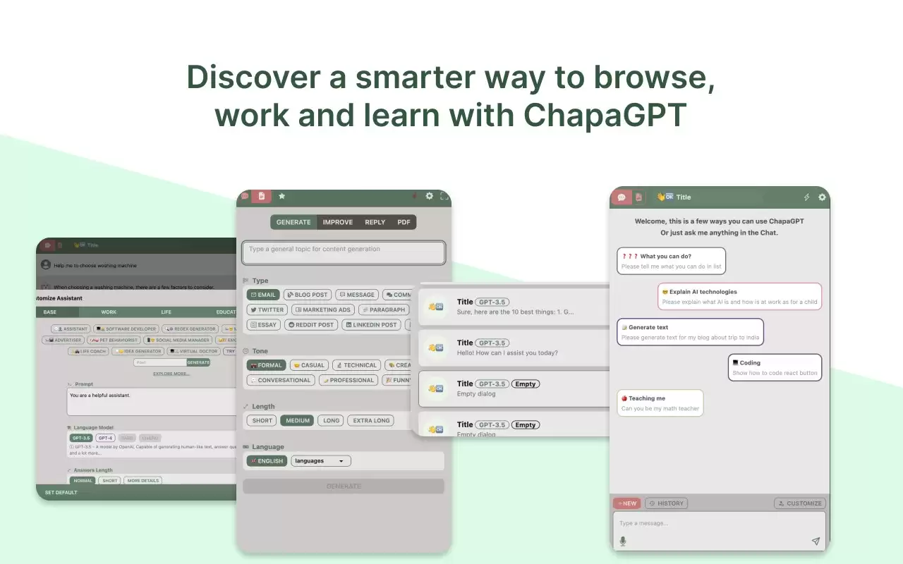This screenshot has width=903, height=564.
Task: Open first Empty dialog in history list
Action: click(x=514, y=388)
